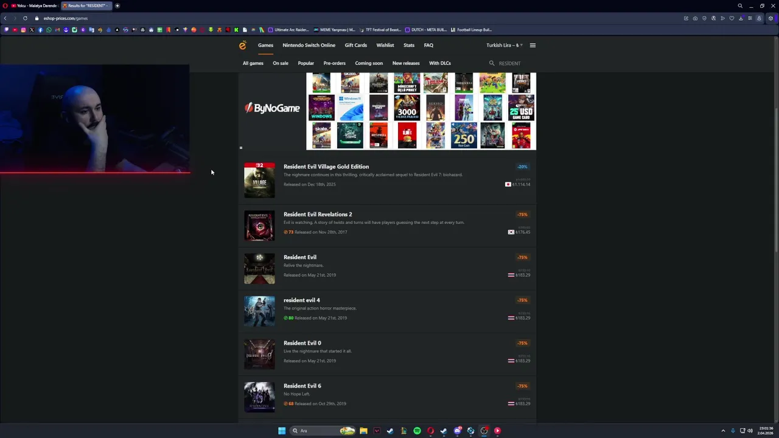This screenshot has width=779, height=438.
Task: Open Resident Evil 0 title link
Action: (302, 343)
